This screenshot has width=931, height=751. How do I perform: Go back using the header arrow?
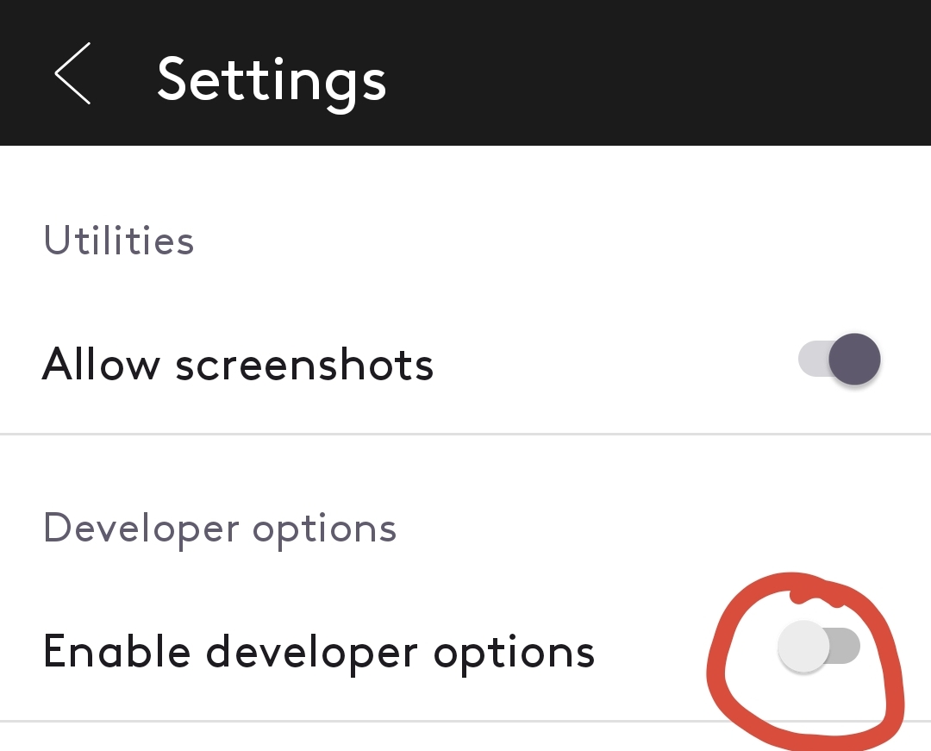tap(72, 73)
